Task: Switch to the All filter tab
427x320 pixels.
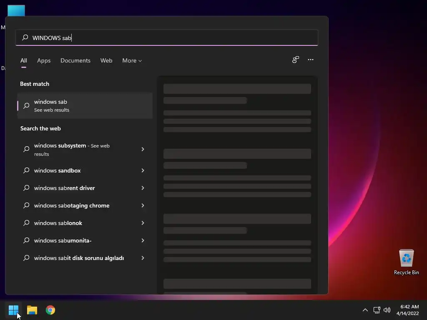Action: (x=24, y=60)
